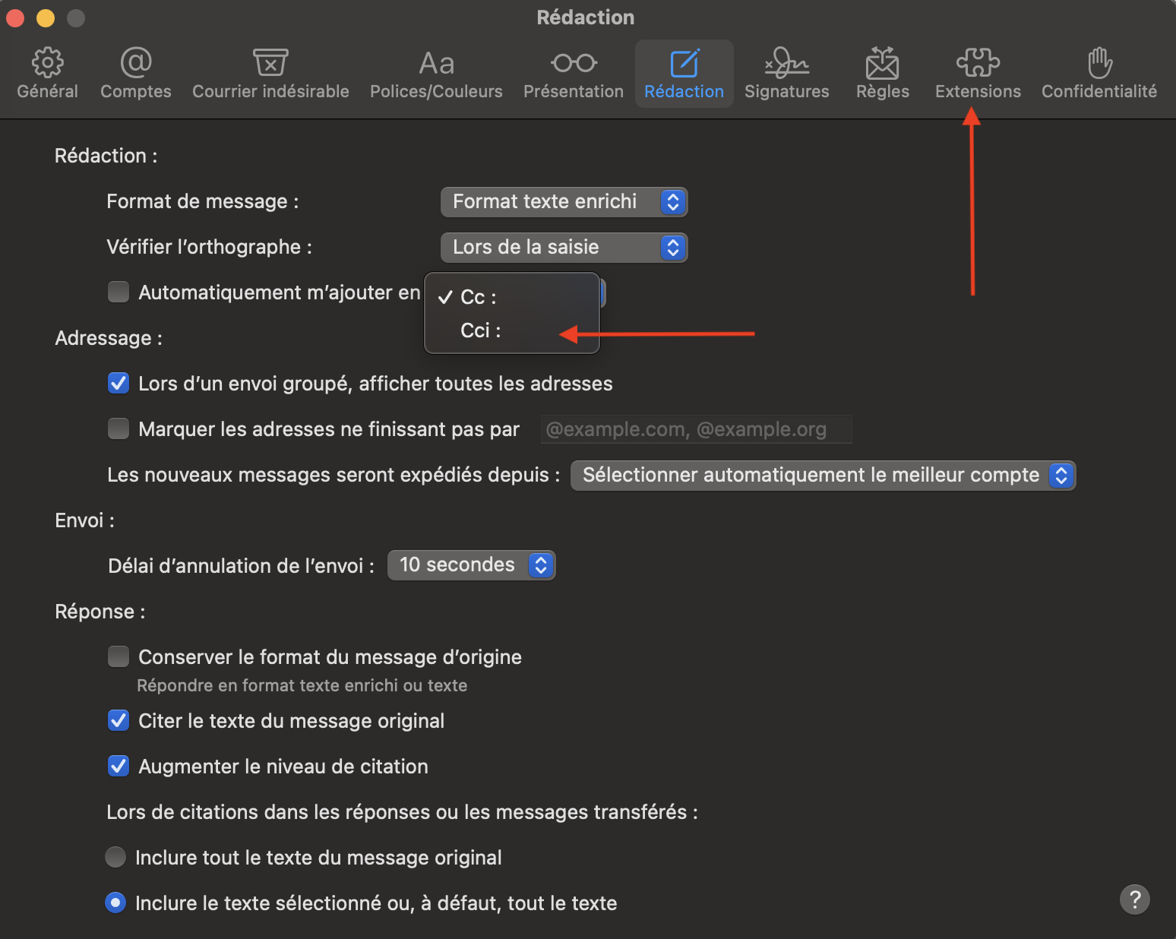Select Inclure tout le texte radio button
The image size is (1176, 939).
(x=115, y=858)
